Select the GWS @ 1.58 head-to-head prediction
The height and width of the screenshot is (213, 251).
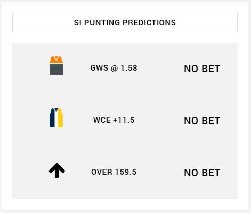click(x=114, y=68)
